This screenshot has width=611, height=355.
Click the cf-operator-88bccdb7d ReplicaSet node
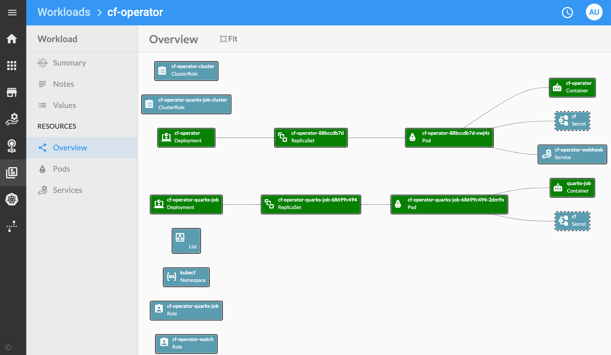click(311, 137)
